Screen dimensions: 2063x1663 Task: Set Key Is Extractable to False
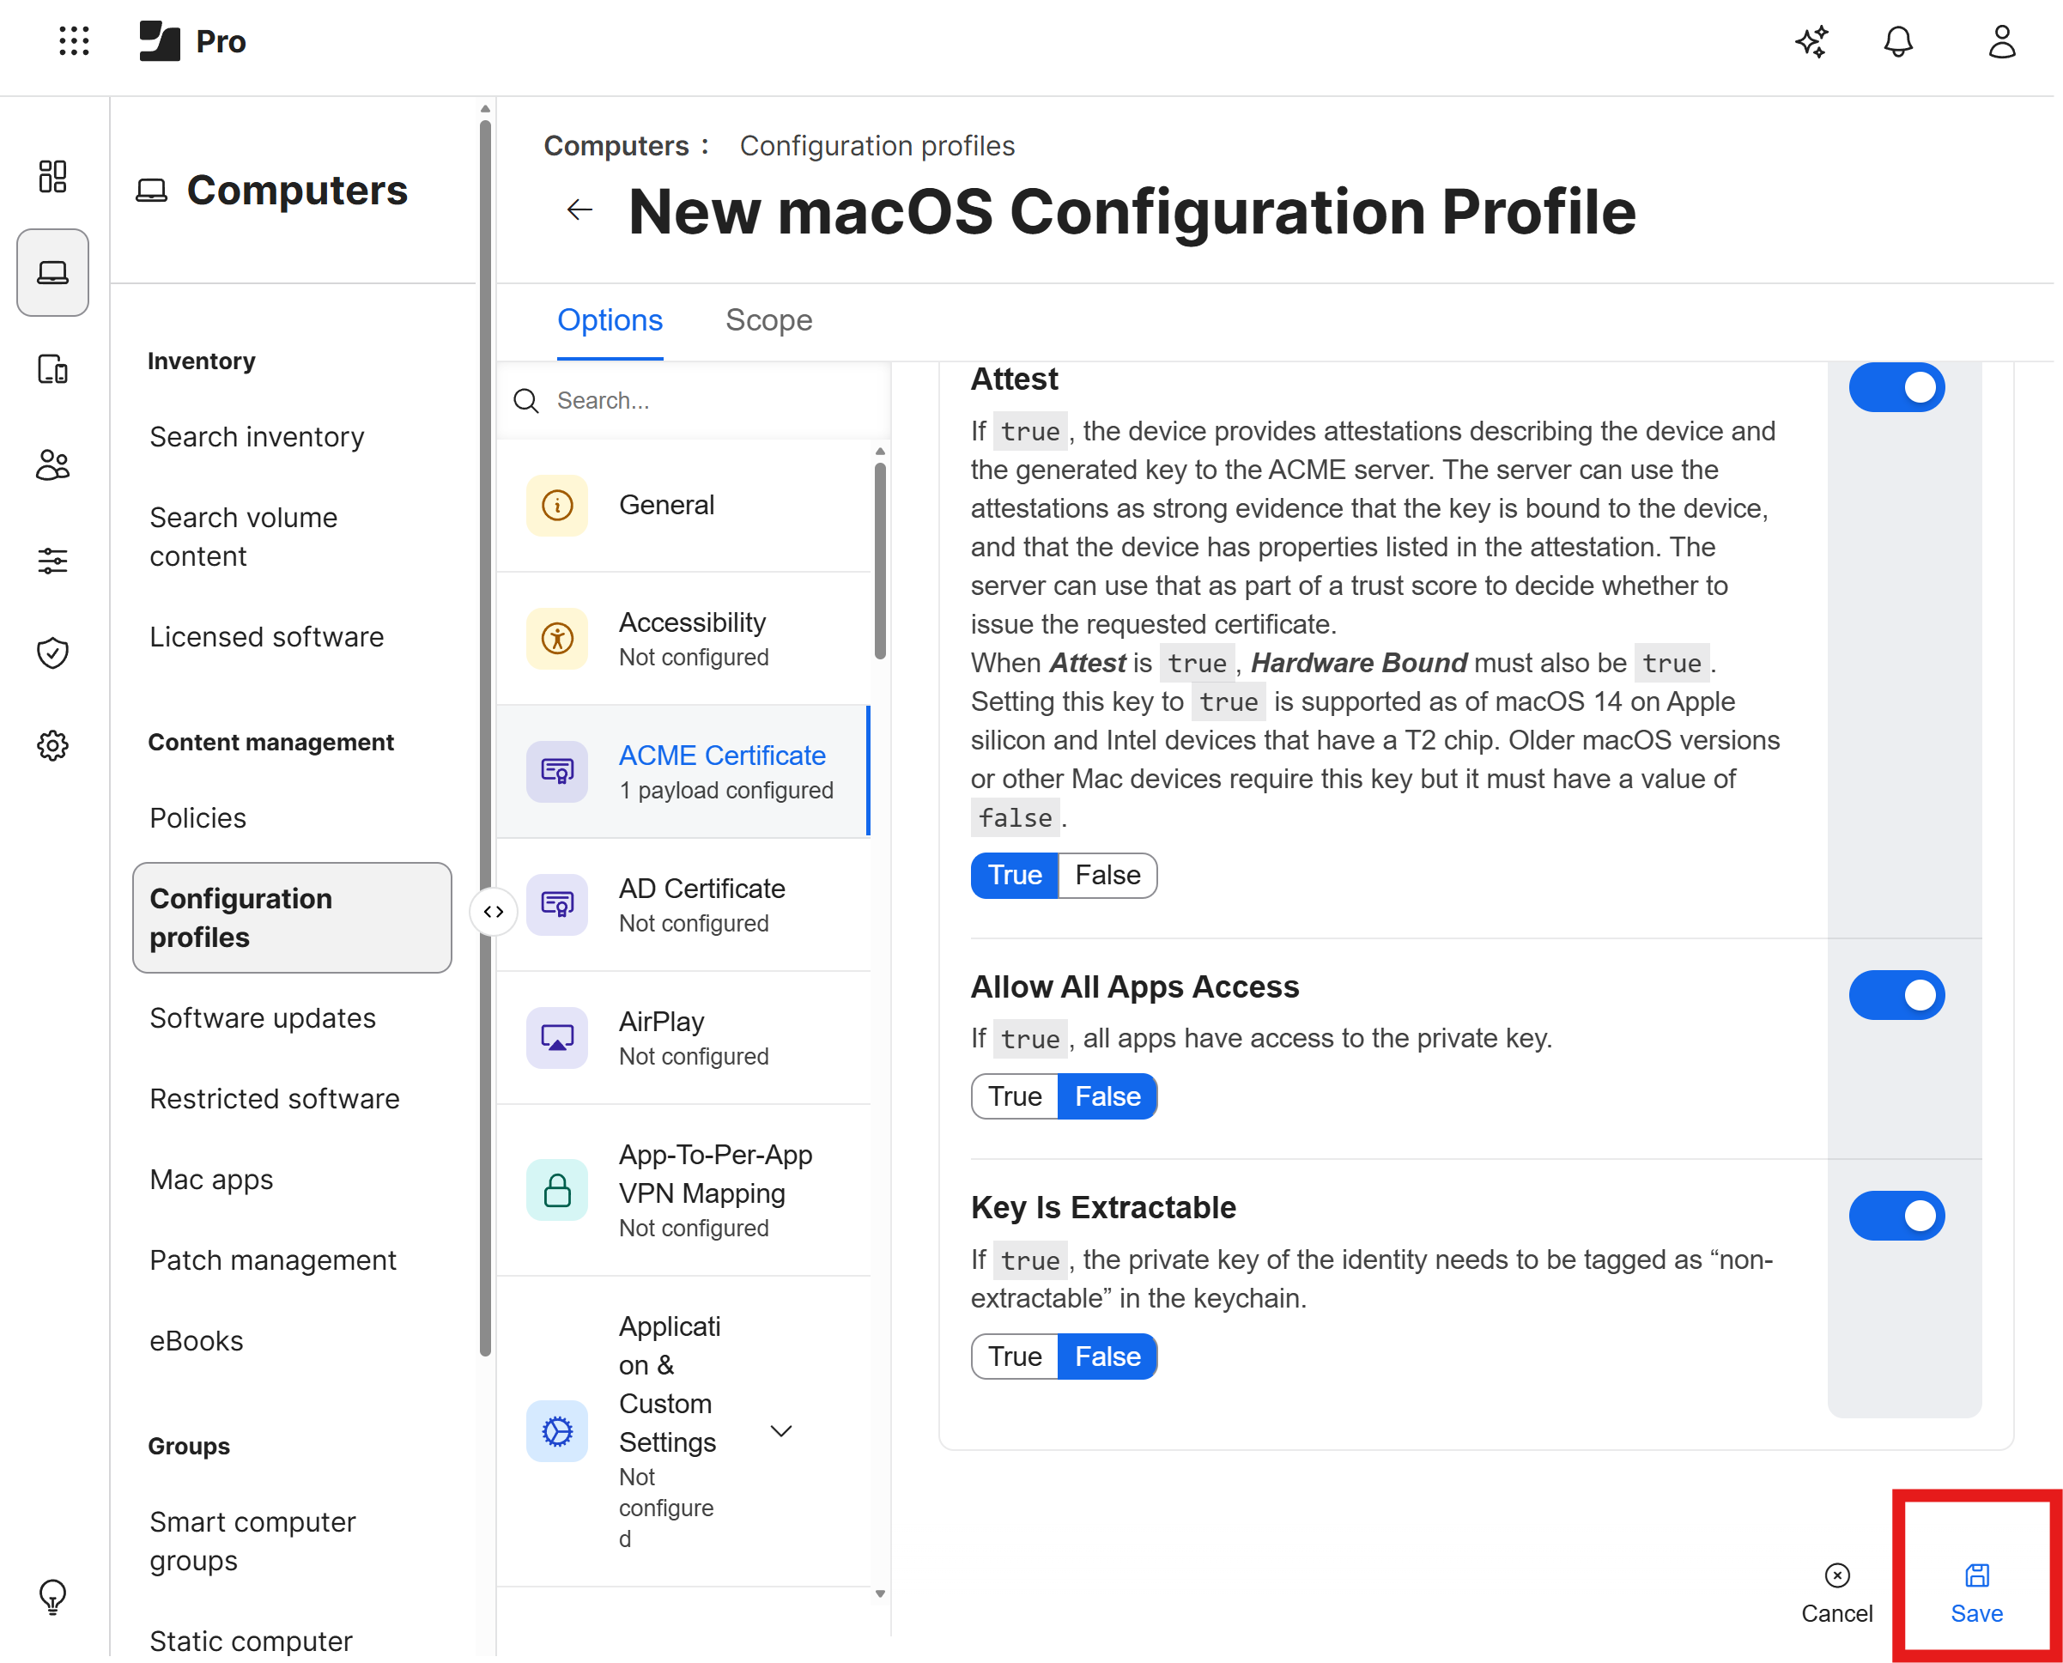click(1107, 1357)
